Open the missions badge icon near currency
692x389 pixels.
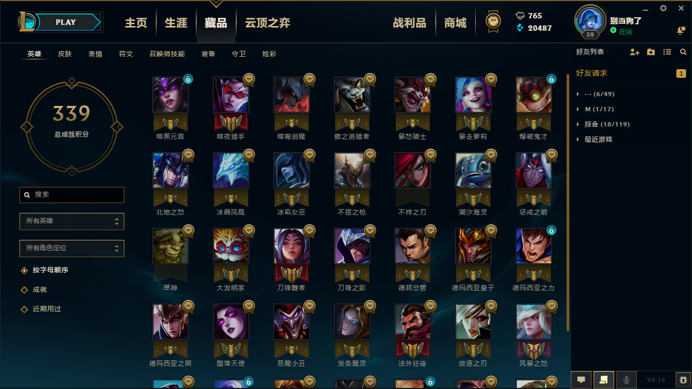click(x=493, y=22)
